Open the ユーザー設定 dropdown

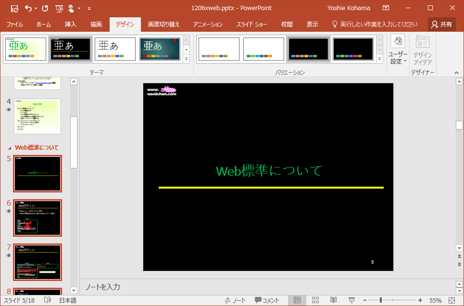398,50
